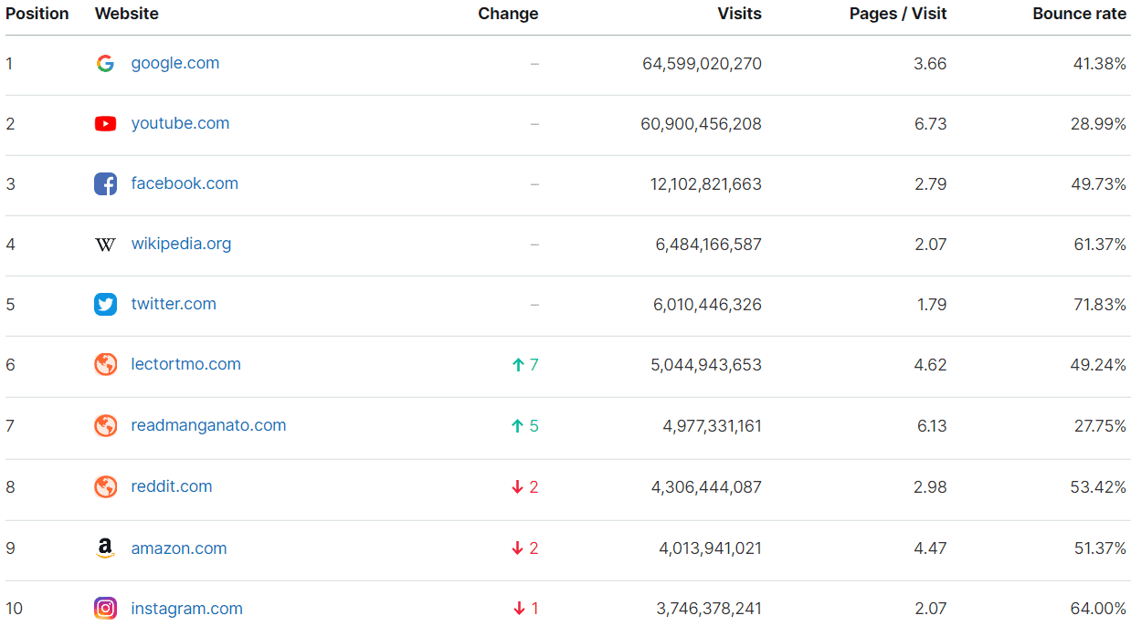This screenshot has height=626, width=1131.
Task: Sort by the Bounce rate header
Action: point(1079,14)
